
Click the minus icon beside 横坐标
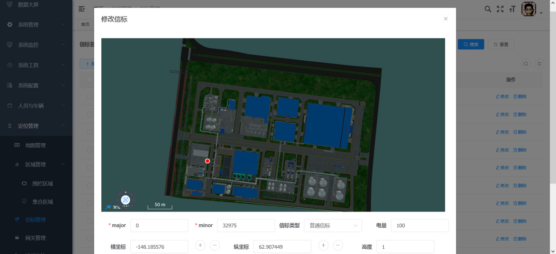coord(215,245)
